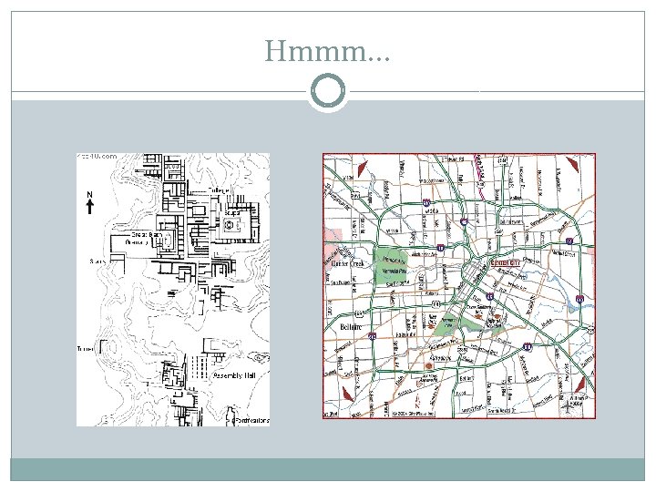Click the red arrow in map's bottom-right corner
The width and height of the screenshot is (656, 492).
point(579,384)
